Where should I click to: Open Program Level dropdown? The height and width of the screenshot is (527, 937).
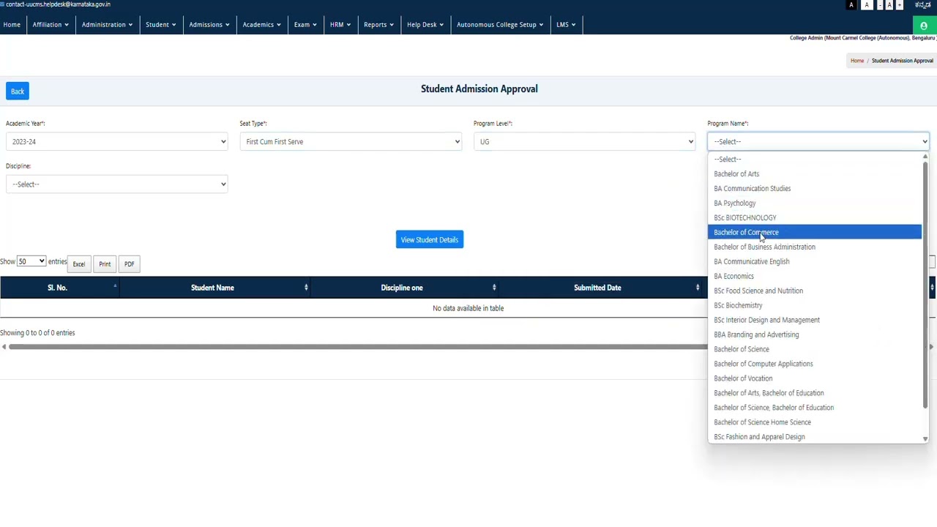tap(584, 142)
